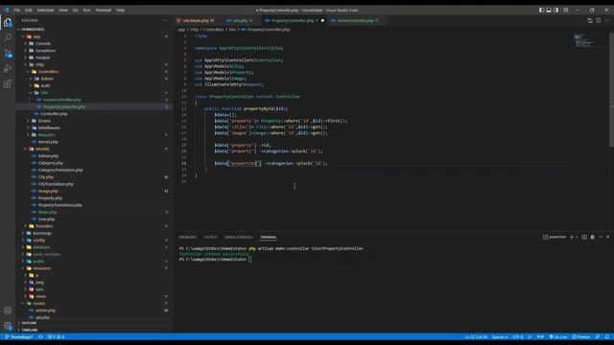Close the terminal panel
The image size is (614, 345).
pyautogui.click(x=608, y=237)
